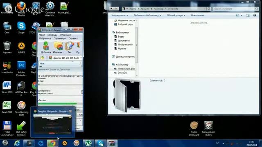Viewport: 262px width, 147px height.
Task: Open Word 2010 desktop icon
Action: coord(7,87)
